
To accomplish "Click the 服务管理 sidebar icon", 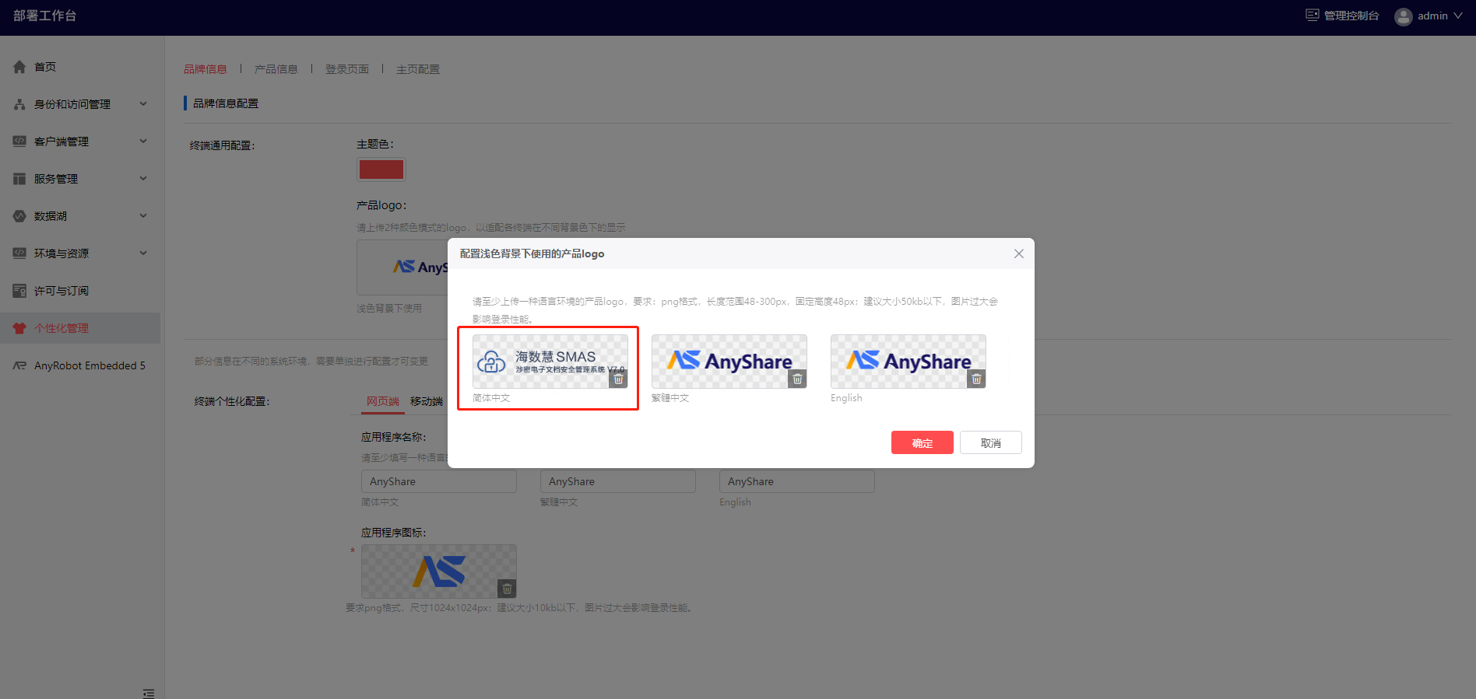I will (x=19, y=179).
